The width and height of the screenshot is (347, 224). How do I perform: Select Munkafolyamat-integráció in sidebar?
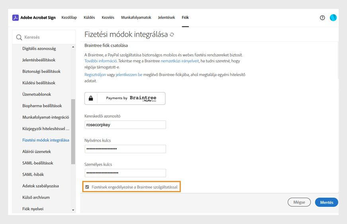coord(45,117)
